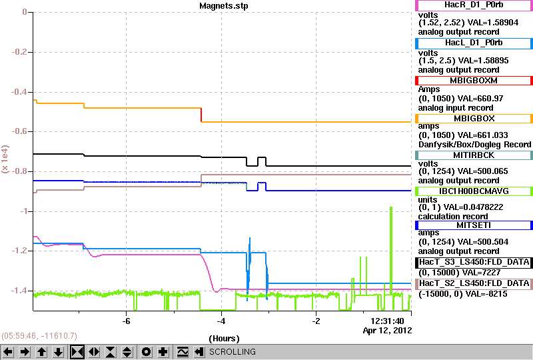Select the HacL_D1_P0rb blue legend entry

click(x=474, y=43)
